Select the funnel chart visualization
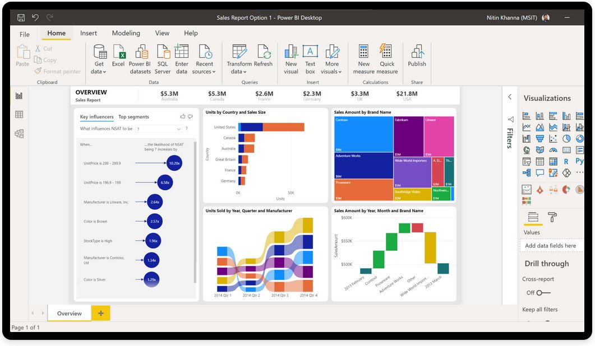595x346 pixels. tap(539, 139)
